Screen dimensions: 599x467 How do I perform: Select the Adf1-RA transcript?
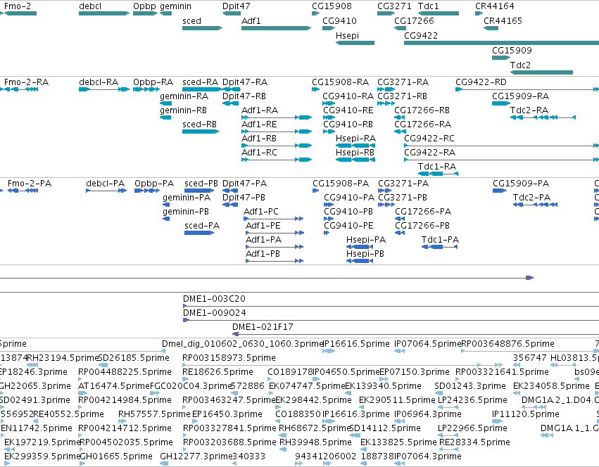[x=277, y=117]
